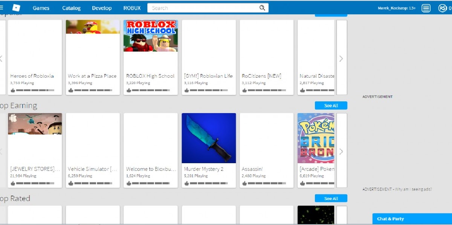The height and width of the screenshot is (225, 452).
Task: Click rating bar of Murder Mystery 2
Action: [x=209, y=184]
